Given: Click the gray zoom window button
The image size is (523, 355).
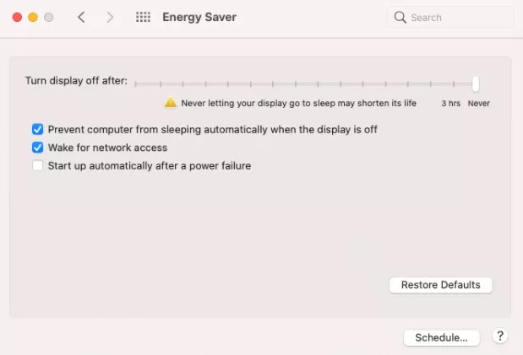Looking at the screenshot, I should 48,17.
